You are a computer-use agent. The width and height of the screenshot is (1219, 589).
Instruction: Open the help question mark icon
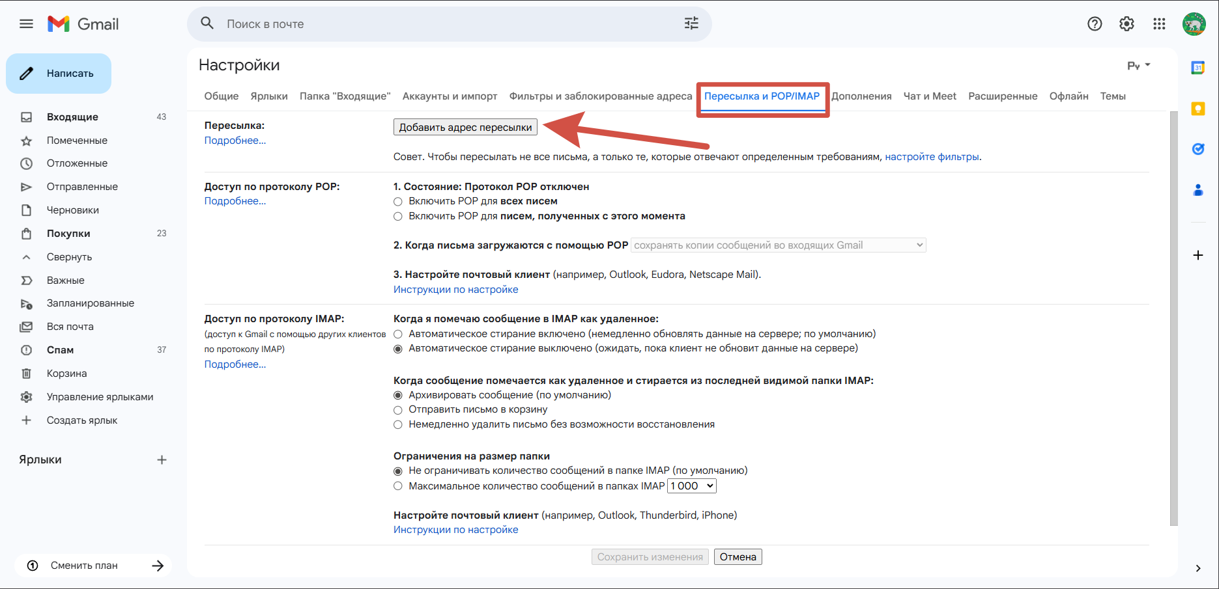[1095, 24]
